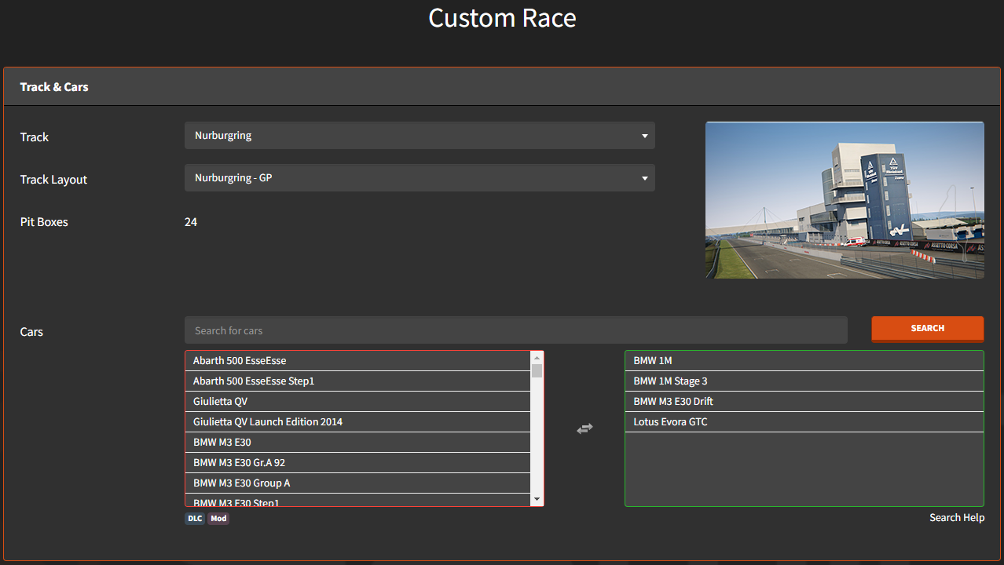Click the swap cars arrows icon
1004x565 pixels.
tap(584, 428)
